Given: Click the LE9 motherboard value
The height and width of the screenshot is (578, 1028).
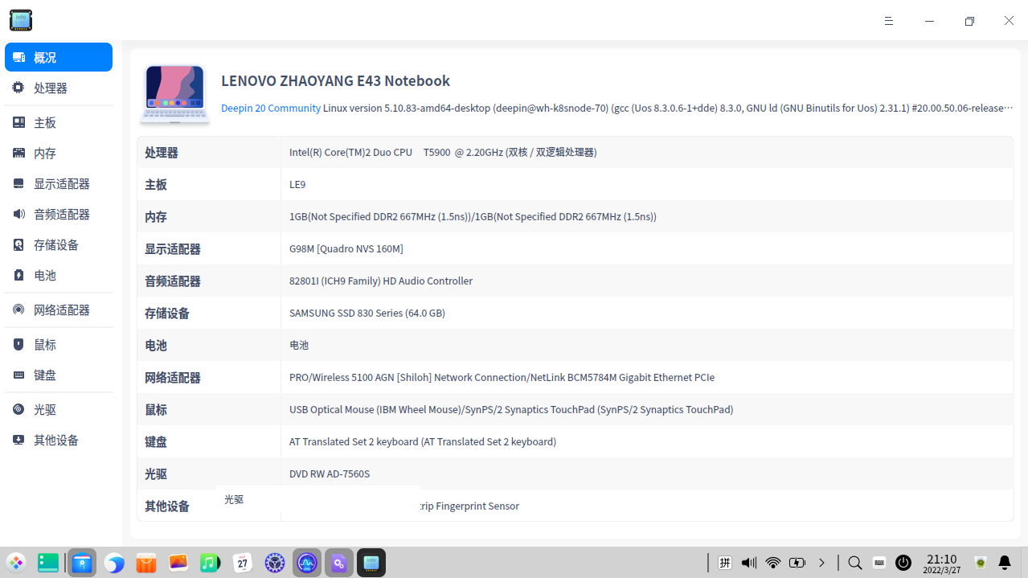Looking at the screenshot, I should pyautogui.click(x=297, y=184).
